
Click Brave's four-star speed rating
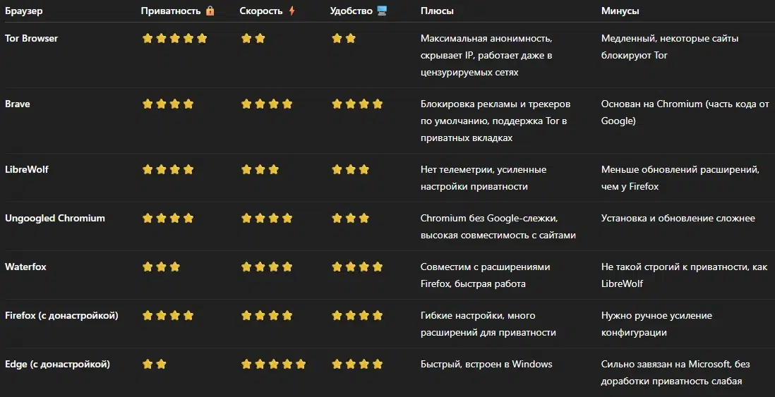tap(267, 104)
